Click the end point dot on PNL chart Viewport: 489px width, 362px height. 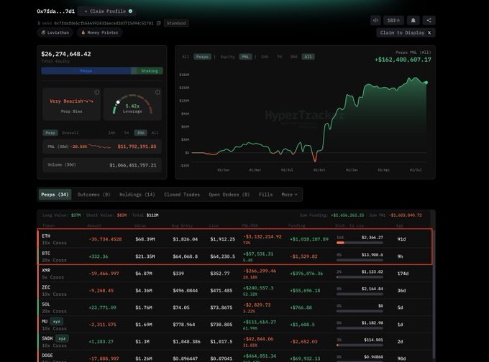(426, 83)
